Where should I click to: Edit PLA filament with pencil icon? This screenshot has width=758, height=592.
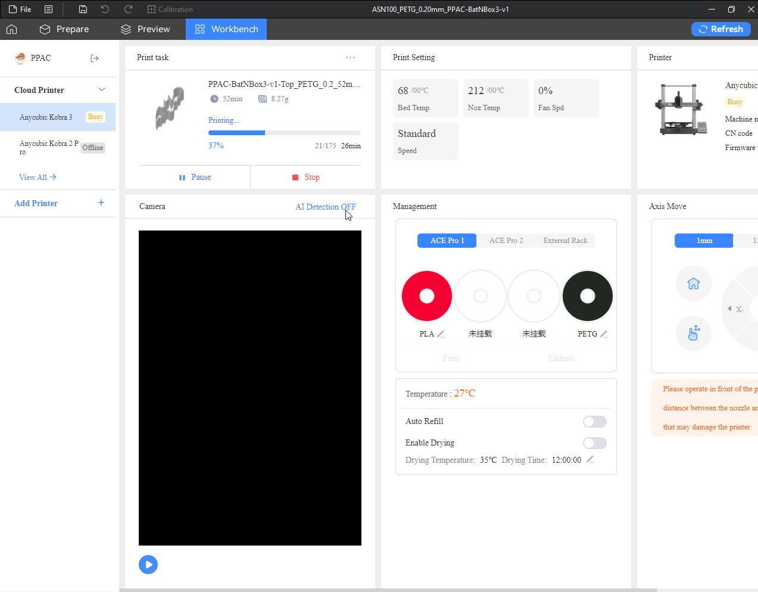tap(441, 334)
